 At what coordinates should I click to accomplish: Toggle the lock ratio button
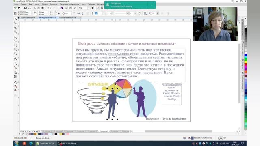click(x=58, y=13)
